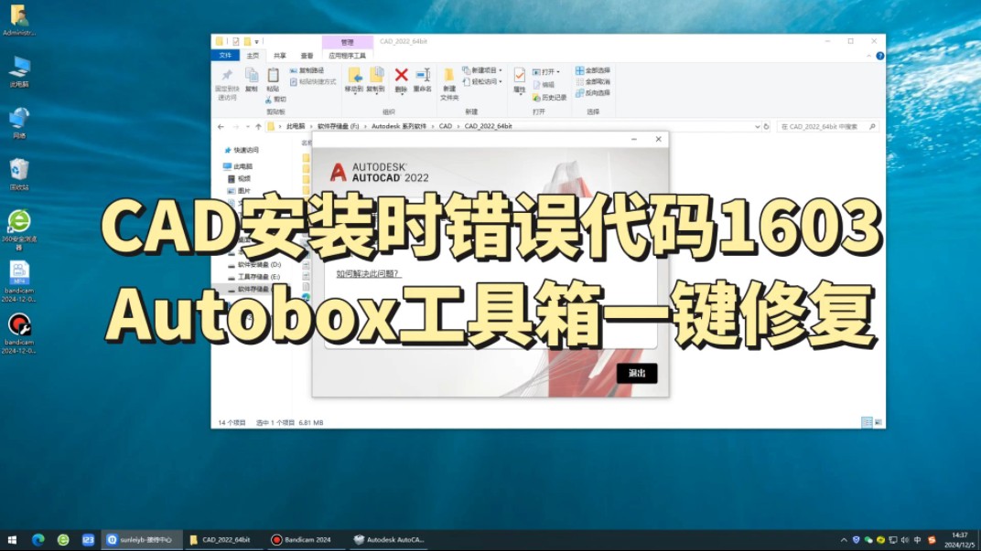Expand the 打开 dropdown arrow
Viewport: 981px width, 551px height.
pos(557,71)
